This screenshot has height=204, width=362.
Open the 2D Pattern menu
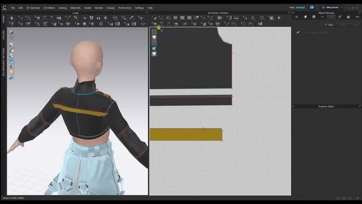pyautogui.click(x=49, y=8)
